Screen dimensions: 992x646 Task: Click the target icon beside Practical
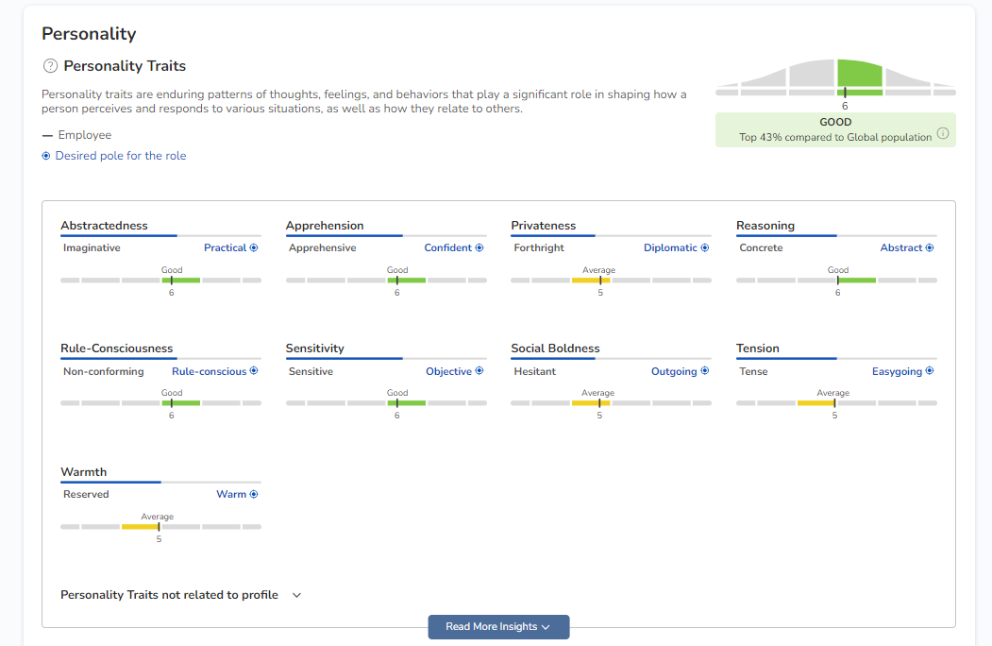pyautogui.click(x=254, y=248)
